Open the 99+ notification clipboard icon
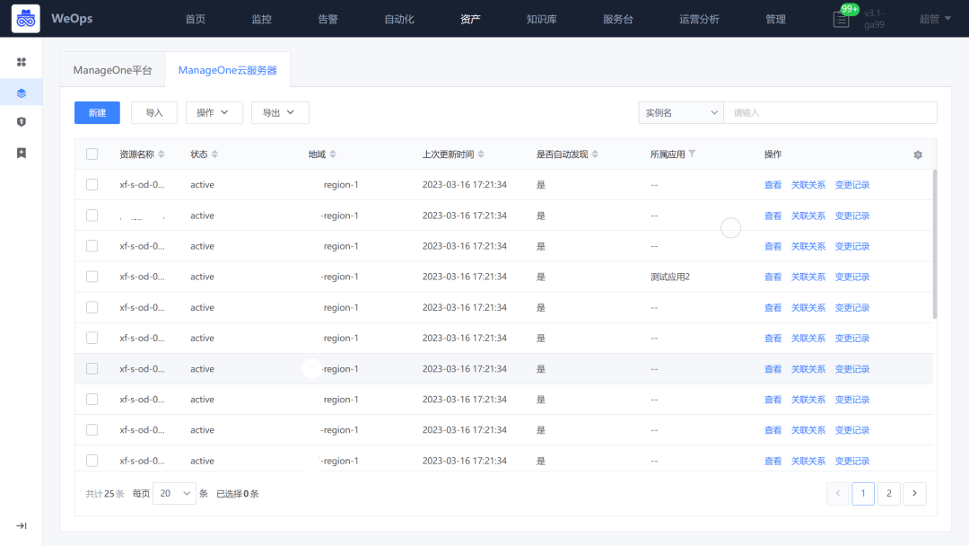Screen dimensions: 969x546 [x=841, y=20]
